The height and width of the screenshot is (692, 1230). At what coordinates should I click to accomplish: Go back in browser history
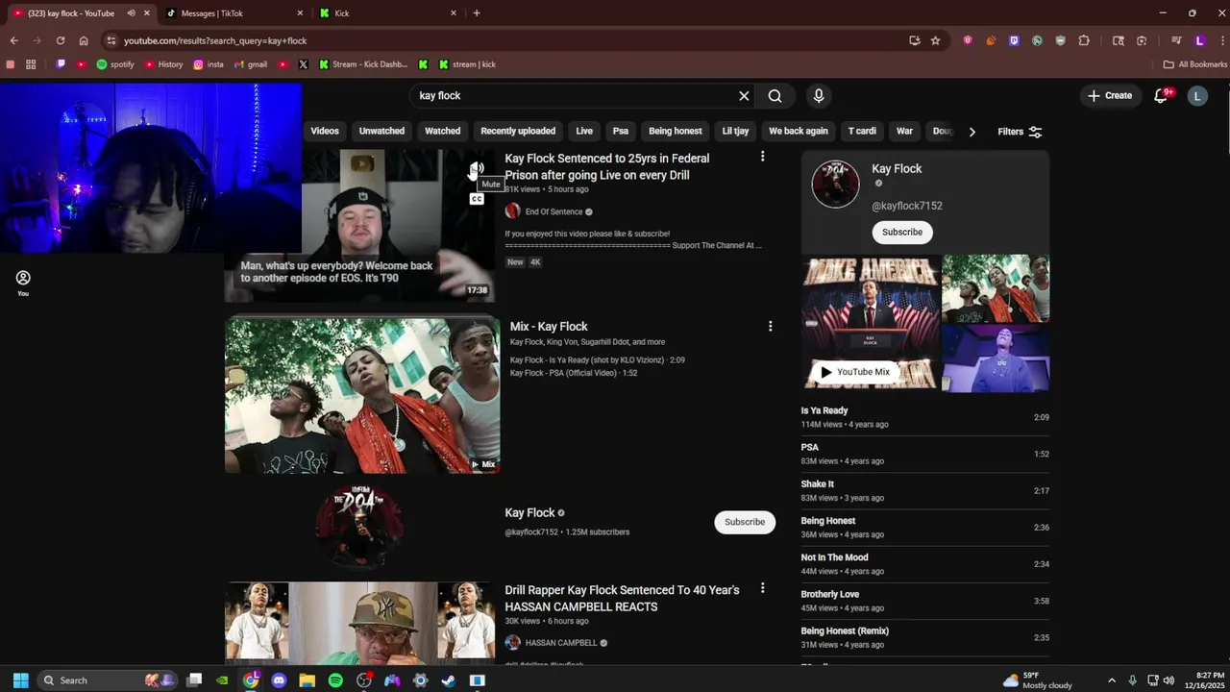click(13, 40)
